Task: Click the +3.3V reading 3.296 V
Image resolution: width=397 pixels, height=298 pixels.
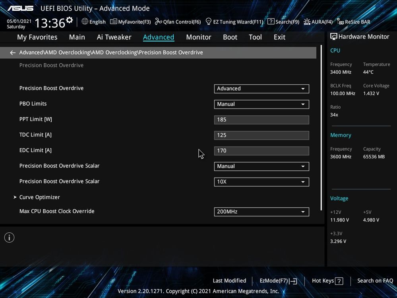Action: (338, 241)
